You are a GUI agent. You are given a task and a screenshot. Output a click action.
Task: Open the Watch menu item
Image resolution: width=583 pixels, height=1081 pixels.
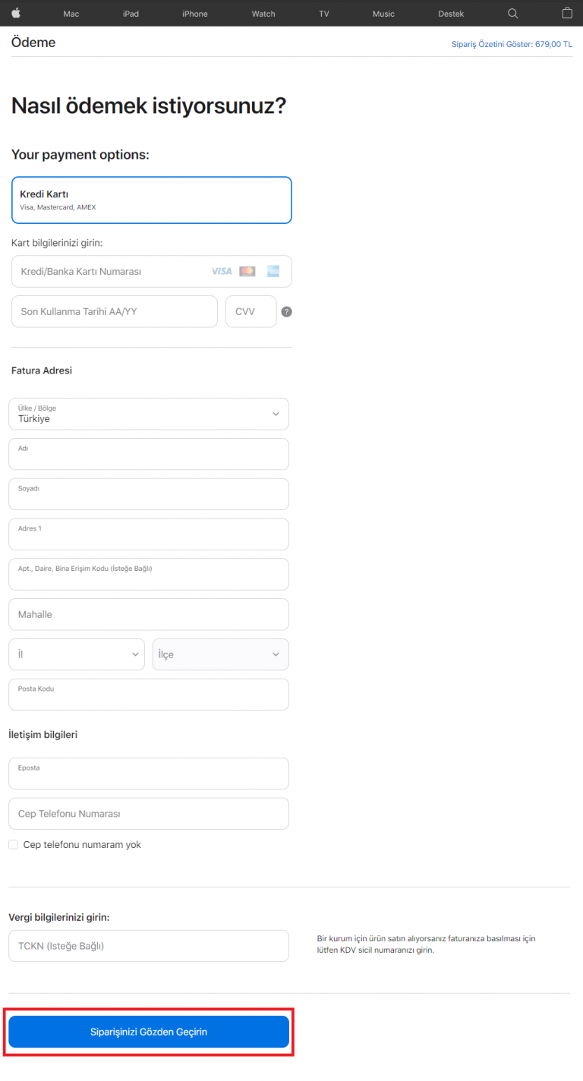click(263, 13)
